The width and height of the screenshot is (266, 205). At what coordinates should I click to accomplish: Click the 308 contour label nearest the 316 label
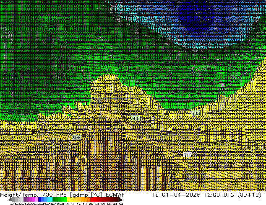click(x=196, y=113)
